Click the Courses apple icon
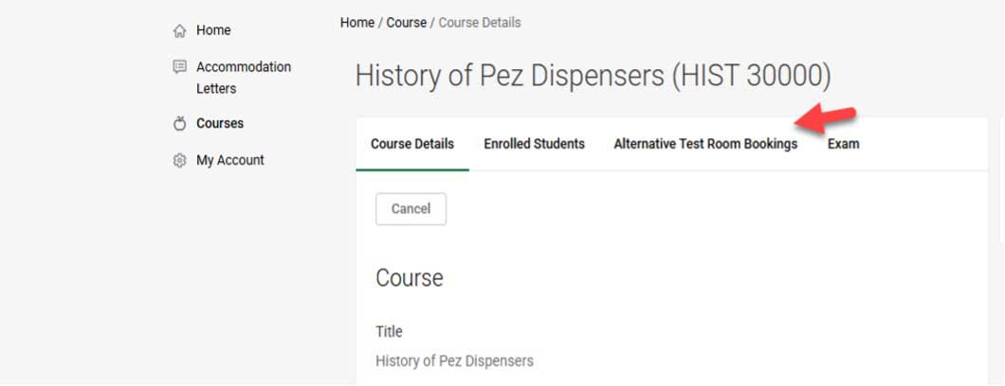 coord(180,124)
